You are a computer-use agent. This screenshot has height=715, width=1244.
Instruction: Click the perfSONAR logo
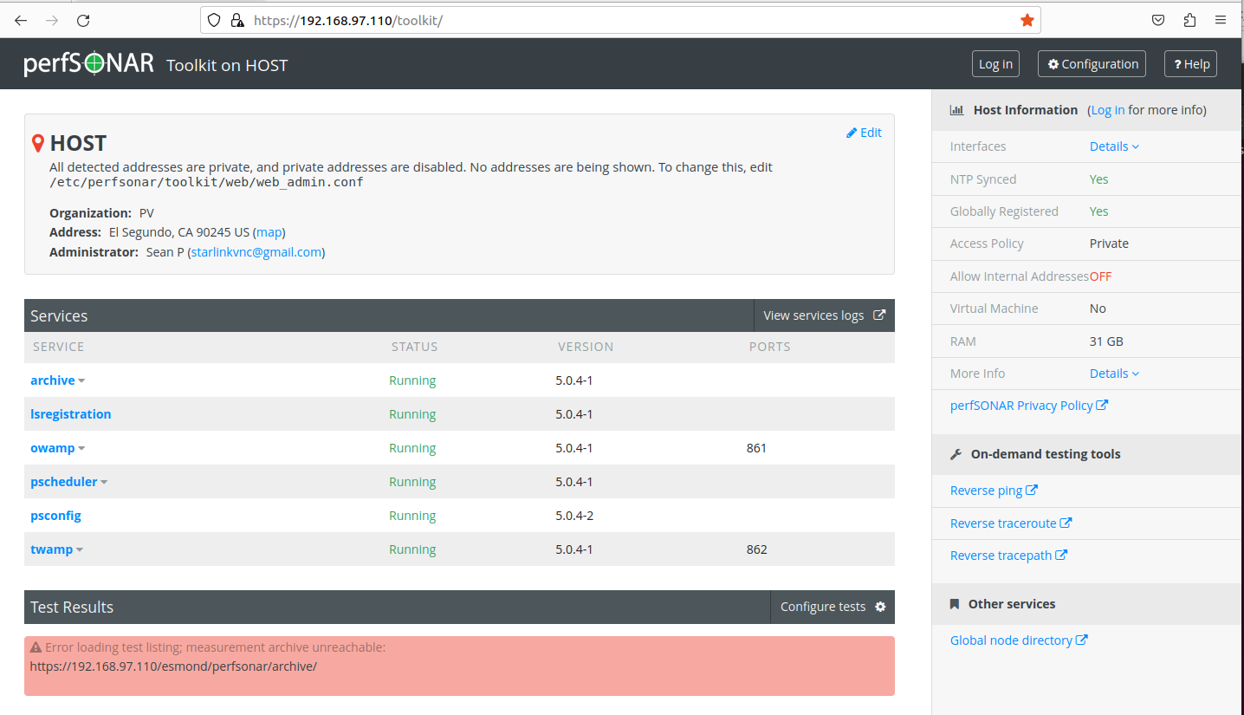(x=89, y=63)
